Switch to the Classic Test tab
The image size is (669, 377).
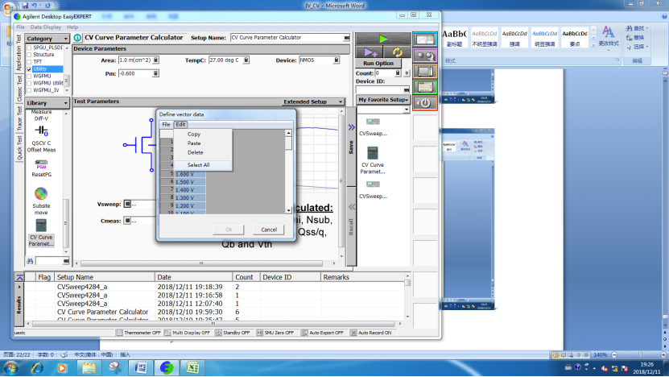coord(19,89)
